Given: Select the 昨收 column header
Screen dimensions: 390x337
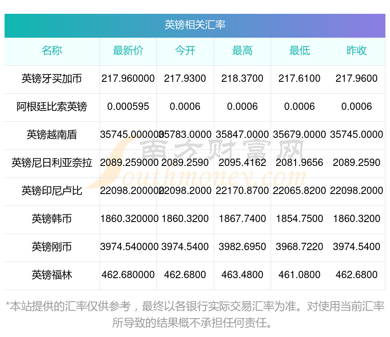Looking at the screenshot, I should click(x=357, y=51).
